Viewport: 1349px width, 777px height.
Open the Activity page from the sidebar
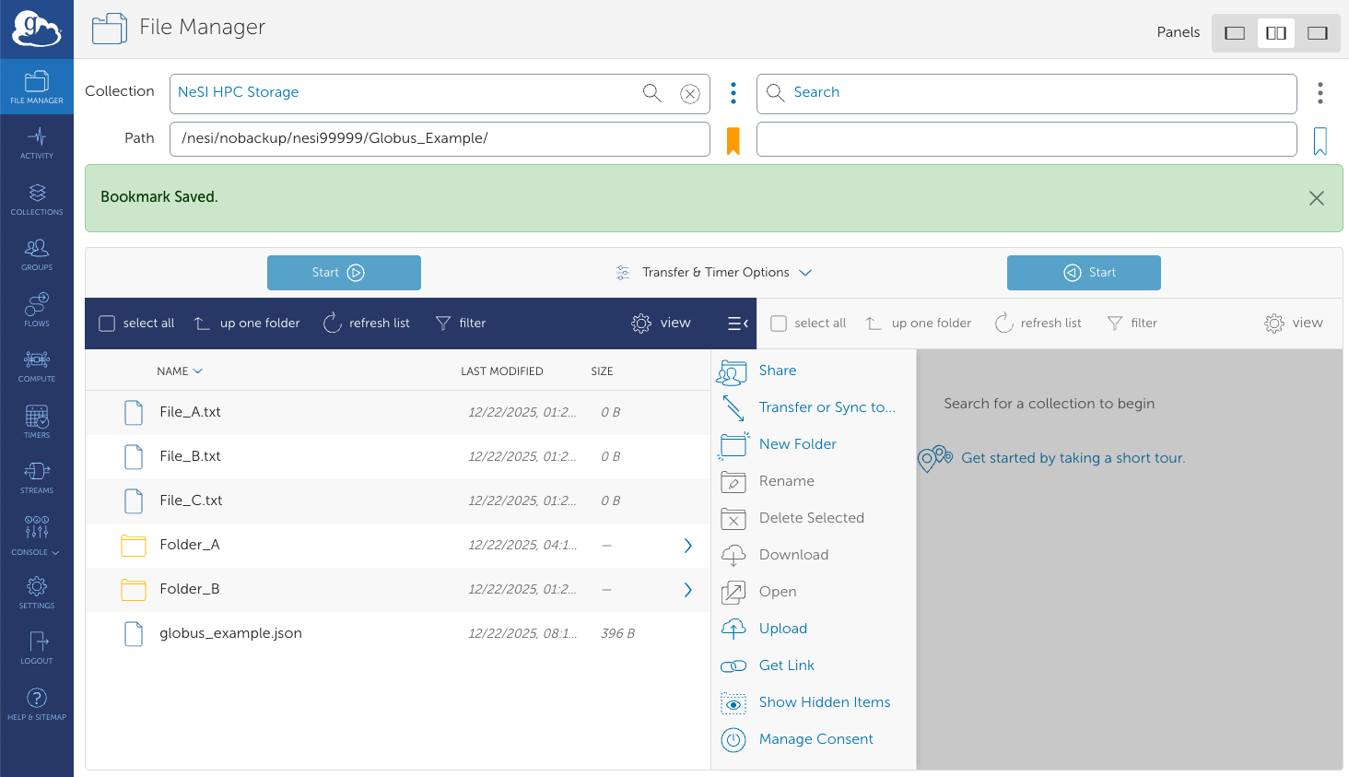click(x=37, y=143)
